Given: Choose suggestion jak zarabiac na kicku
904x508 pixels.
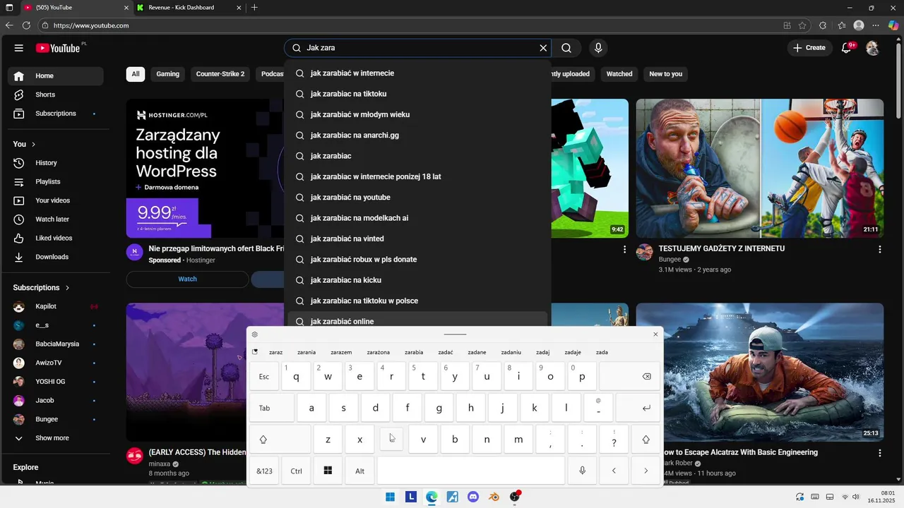Looking at the screenshot, I should coord(417,280).
